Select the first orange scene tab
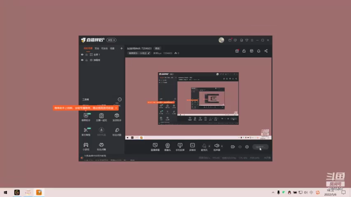Image resolution: width=351 pixels, height=197 pixels. (x=88, y=48)
